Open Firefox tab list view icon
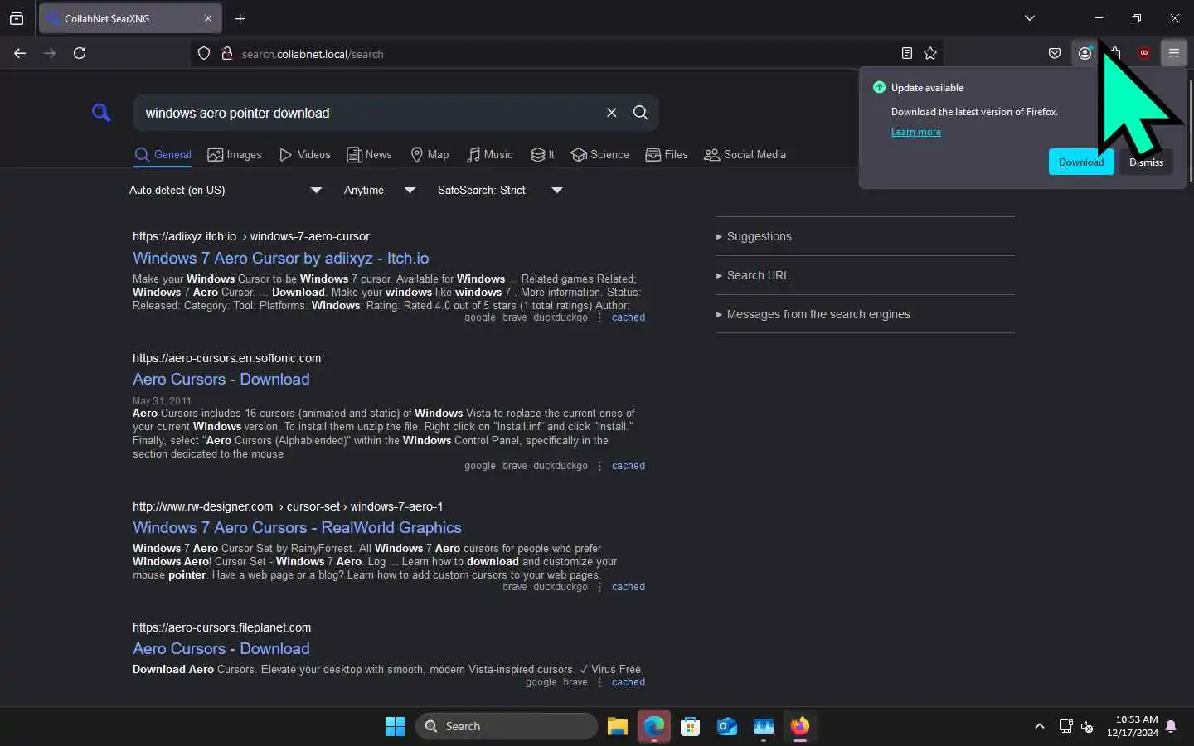 tap(17, 18)
